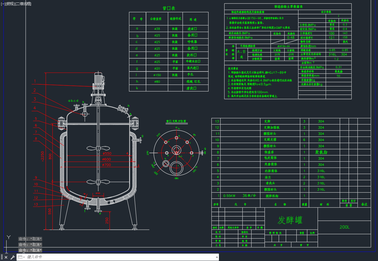Select the 冷凝水出口 cell
This screenshot has height=261, width=378.
(193, 61)
